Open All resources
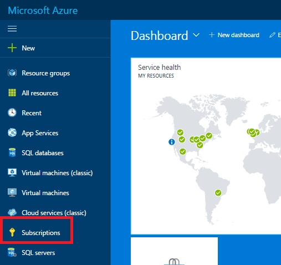The image size is (281, 265). 40,93
